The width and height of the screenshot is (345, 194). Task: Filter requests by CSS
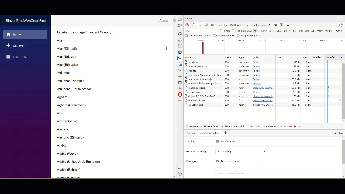coord(279,31)
